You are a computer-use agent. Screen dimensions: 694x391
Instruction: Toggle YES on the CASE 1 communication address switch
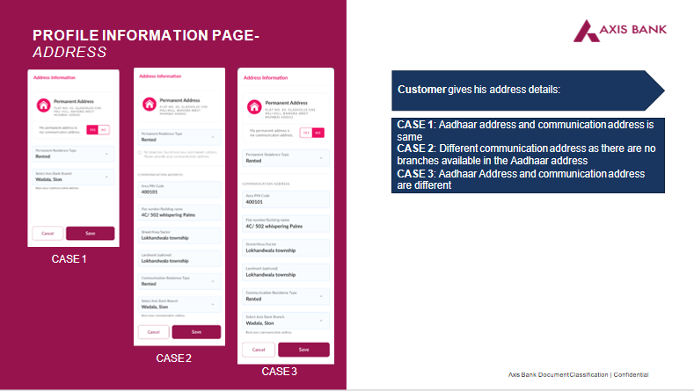[x=92, y=129]
